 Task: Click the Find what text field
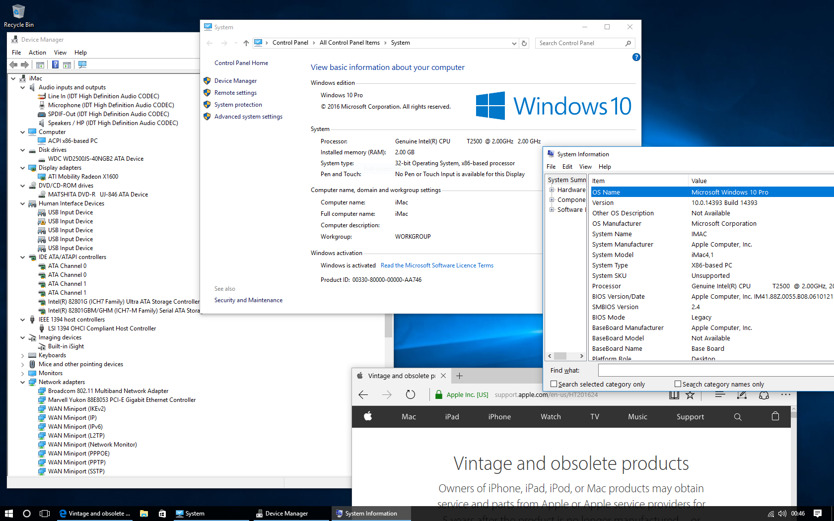(x=715, y=370)
